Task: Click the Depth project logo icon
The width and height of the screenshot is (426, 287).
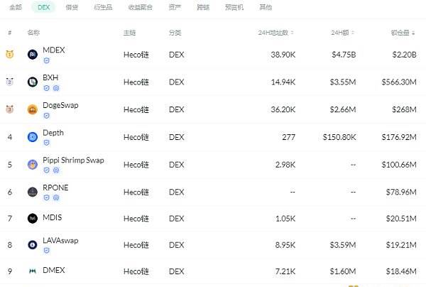Action: (x=33, y=137)
